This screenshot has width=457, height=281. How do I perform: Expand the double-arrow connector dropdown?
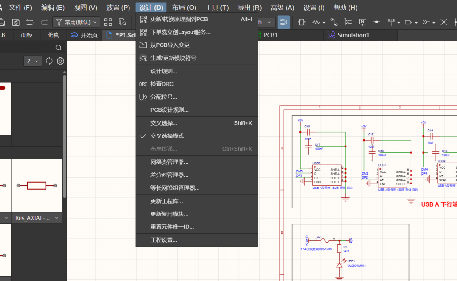click(434, 22)
